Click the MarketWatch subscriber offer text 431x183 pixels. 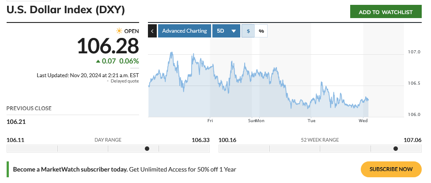tap(125, 169)
